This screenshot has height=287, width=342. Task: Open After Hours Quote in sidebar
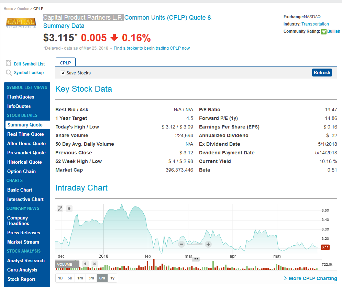[26, 143]
